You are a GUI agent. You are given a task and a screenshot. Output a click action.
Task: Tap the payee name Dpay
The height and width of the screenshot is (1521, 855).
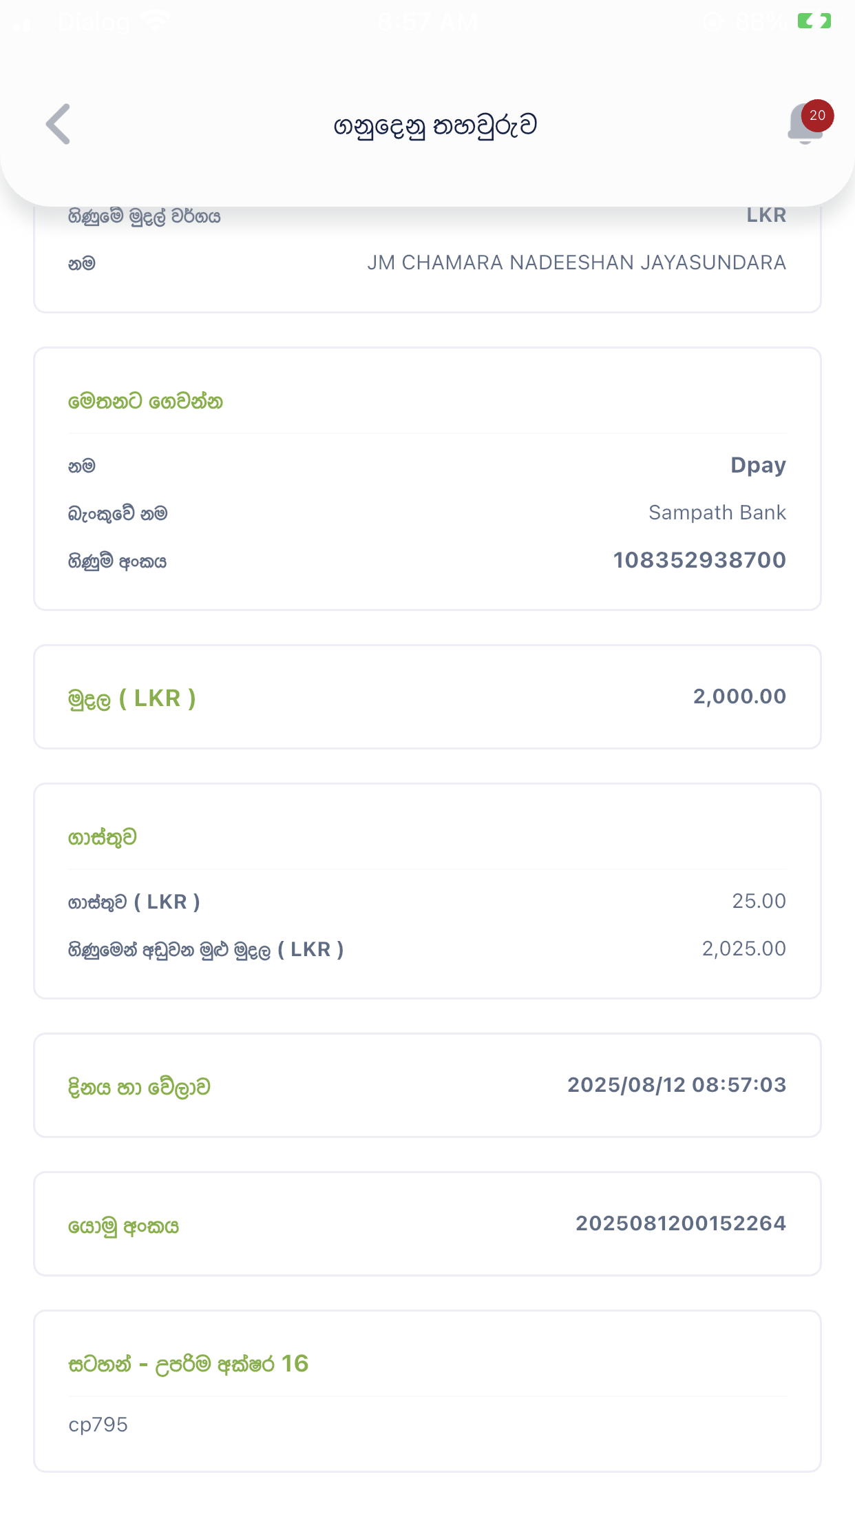click(758, 465)
